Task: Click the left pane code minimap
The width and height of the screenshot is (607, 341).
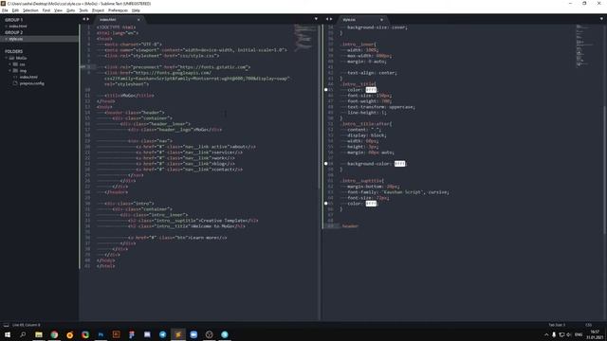Action: click(x=304, y=38)
